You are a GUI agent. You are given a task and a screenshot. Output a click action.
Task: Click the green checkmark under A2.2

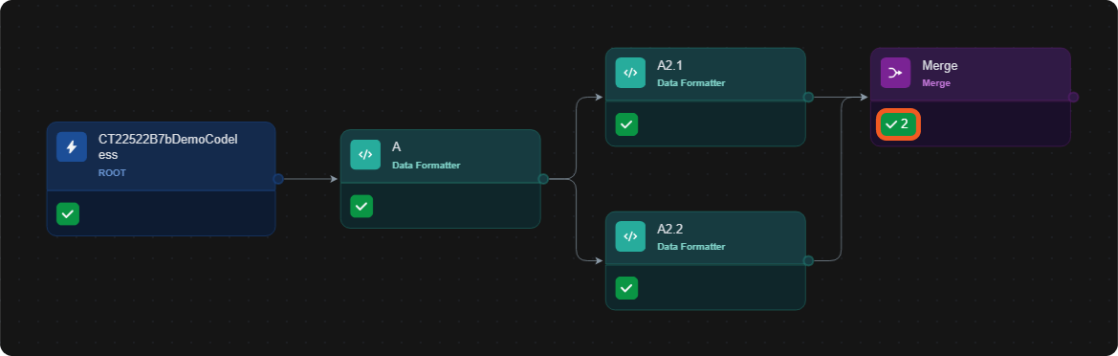click(x=626, y=288)
